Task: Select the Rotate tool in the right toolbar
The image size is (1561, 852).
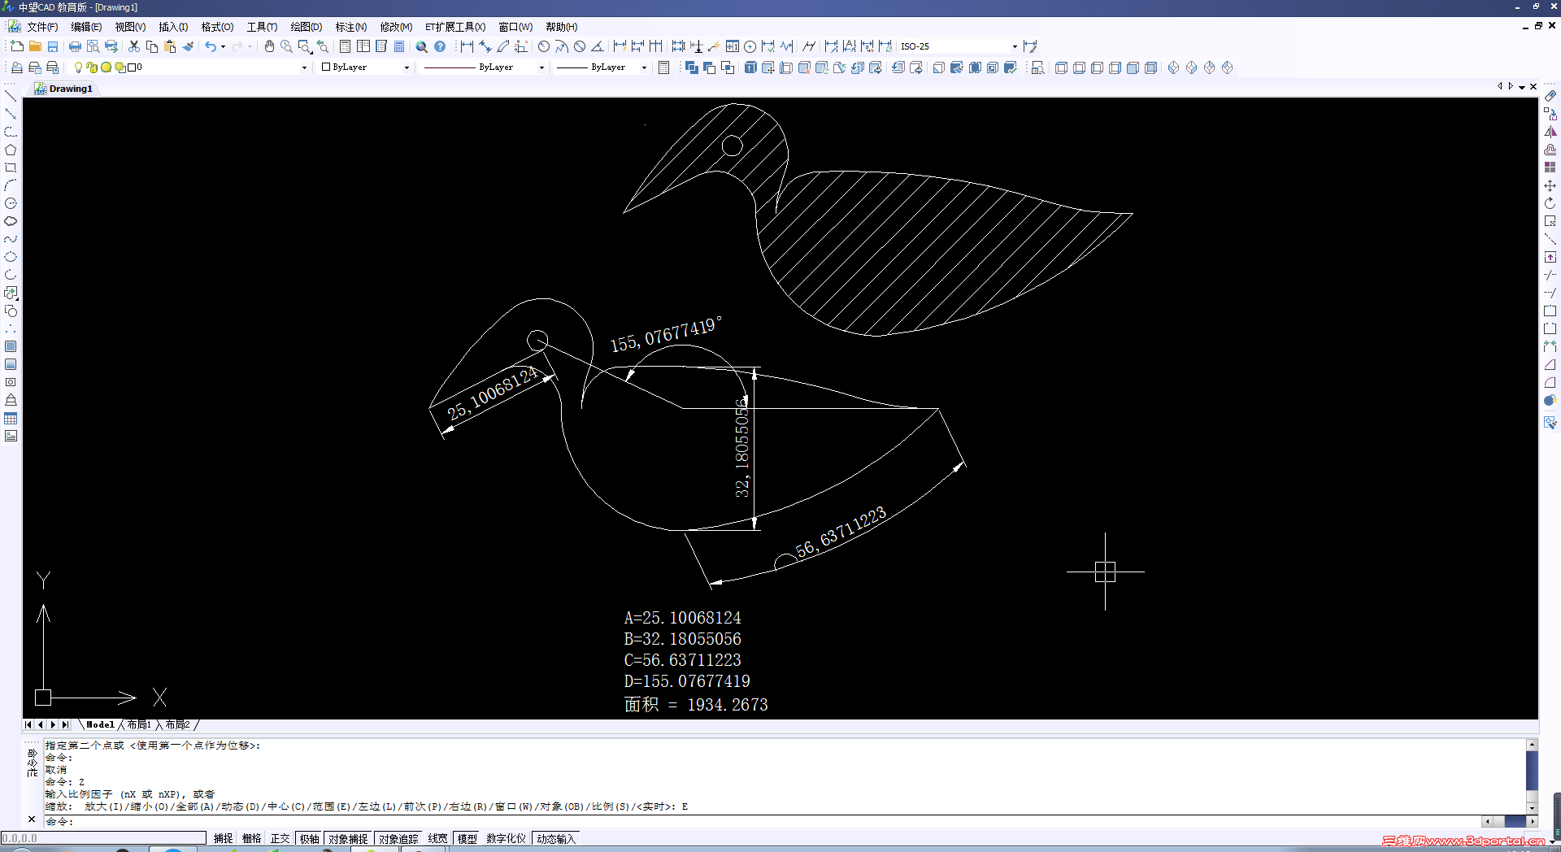Action: [x=1550, y=203]
